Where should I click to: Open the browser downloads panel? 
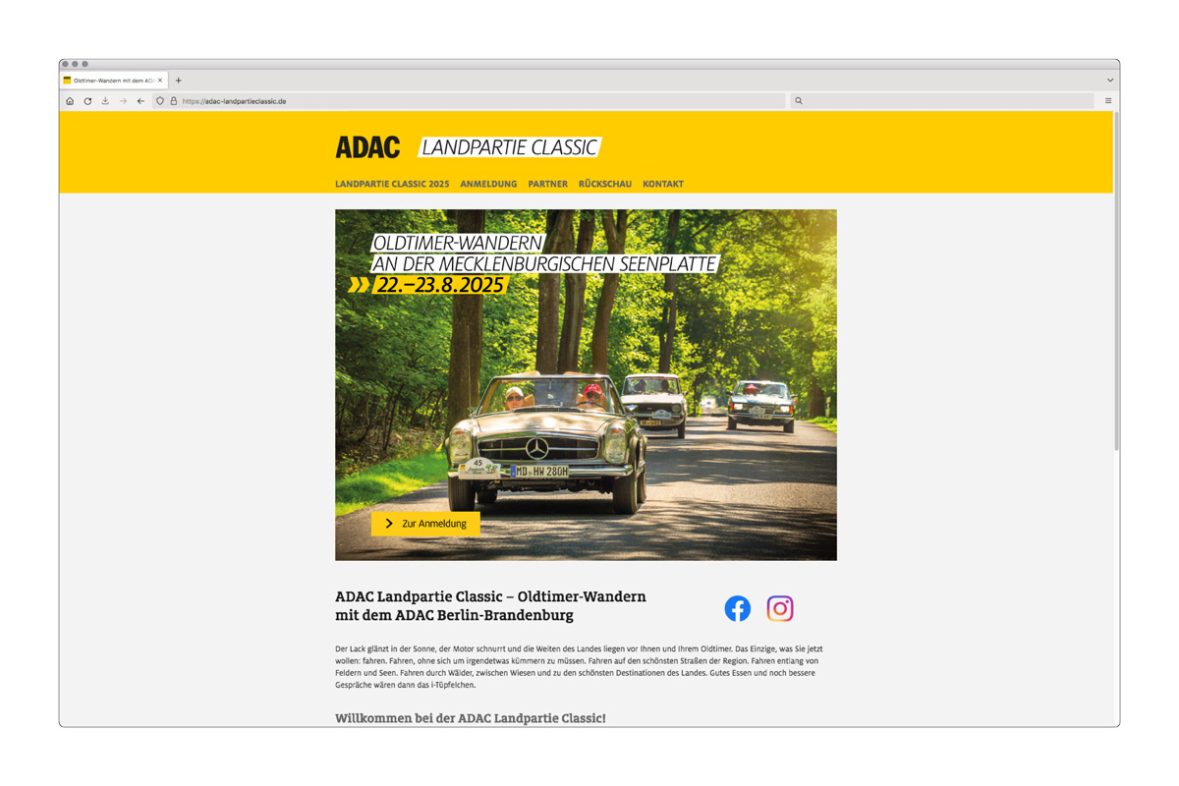coord(105,101)
